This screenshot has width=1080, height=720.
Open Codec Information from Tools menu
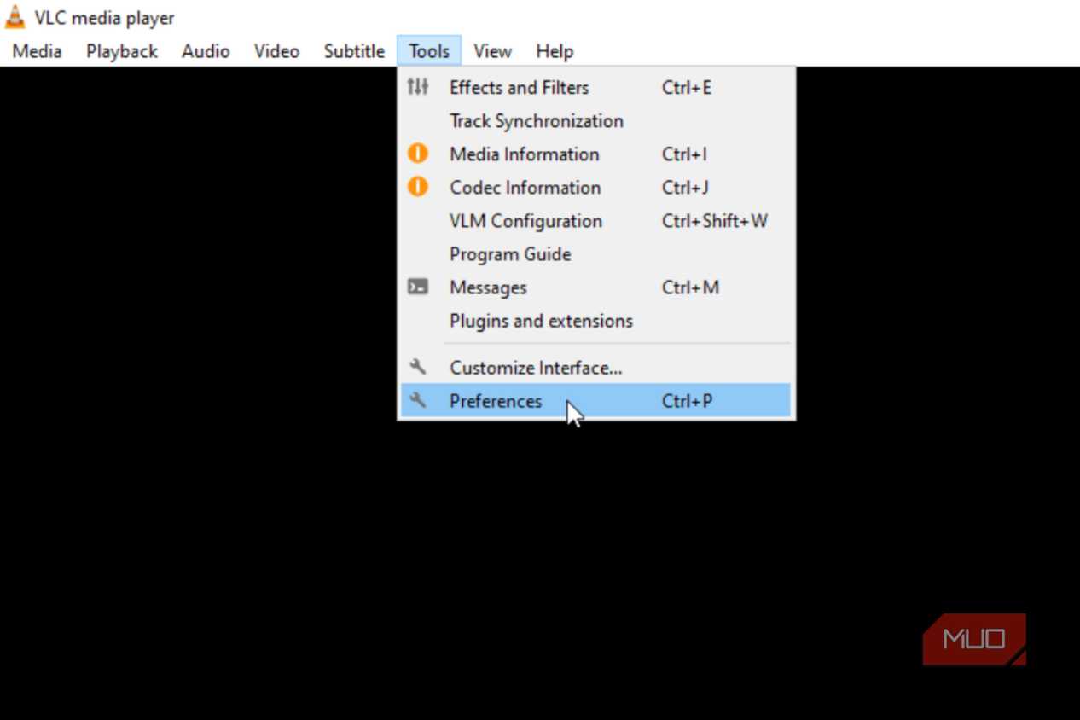(x=595, y=187)
